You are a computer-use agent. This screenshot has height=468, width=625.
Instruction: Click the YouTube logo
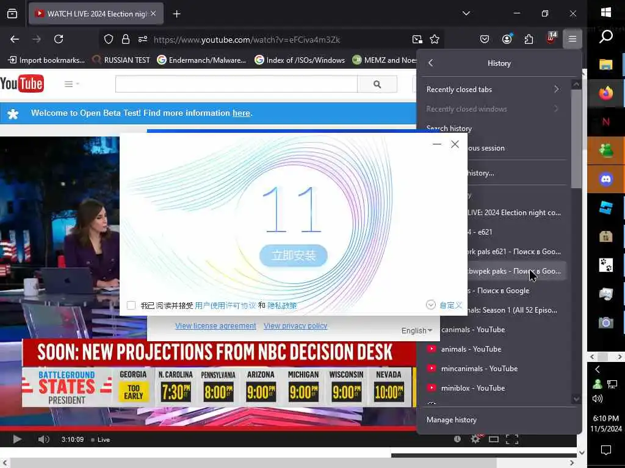click(22, 83)
